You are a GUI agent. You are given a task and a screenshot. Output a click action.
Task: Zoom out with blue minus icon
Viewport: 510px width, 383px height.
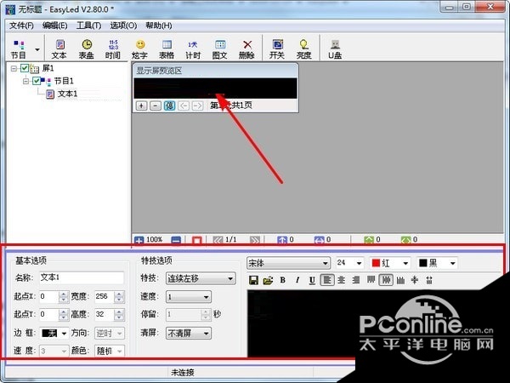tap(176, 240)
